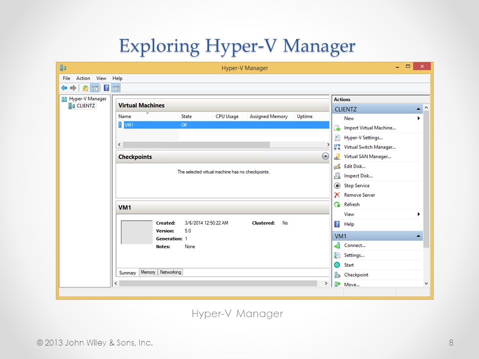Click the VM1 details horizontal scrollbar thumb
The height and width of the screenshot is (359, 479).
click(218, 283)
